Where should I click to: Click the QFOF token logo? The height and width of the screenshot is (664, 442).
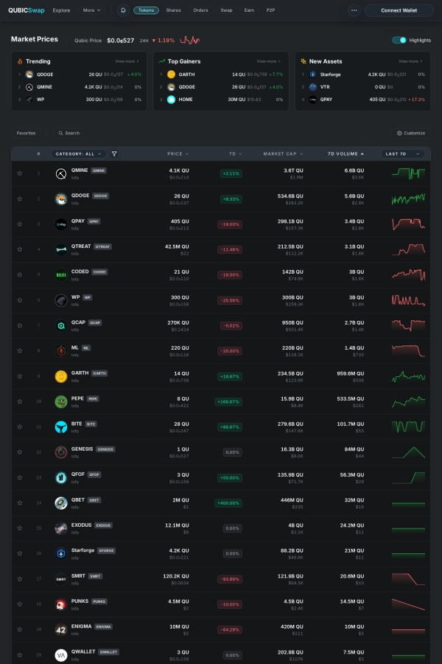tap(61, 477)
